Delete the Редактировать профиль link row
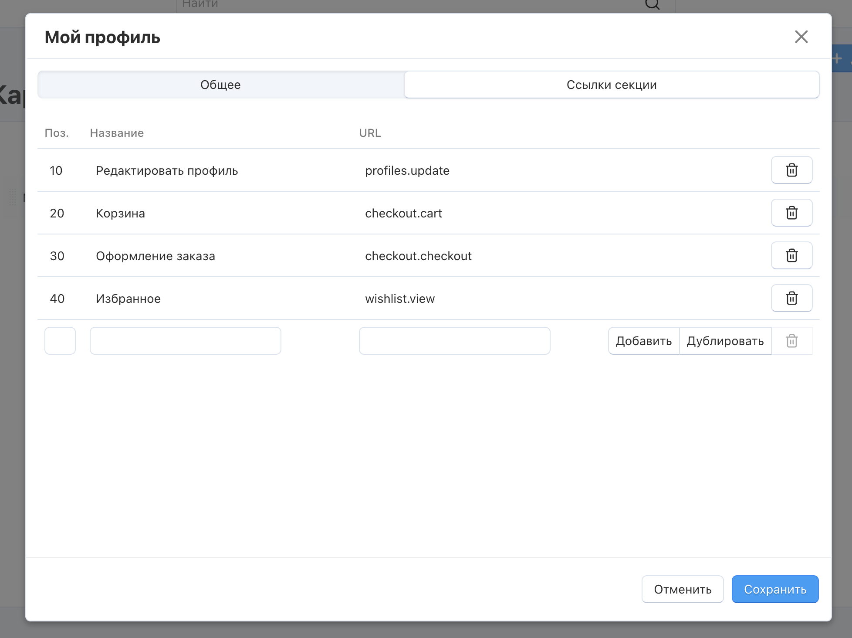The image size is (852, 638). 791,170
